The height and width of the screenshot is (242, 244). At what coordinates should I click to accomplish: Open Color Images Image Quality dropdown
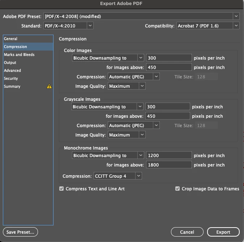pyautogui.click(x=127, y=86)
